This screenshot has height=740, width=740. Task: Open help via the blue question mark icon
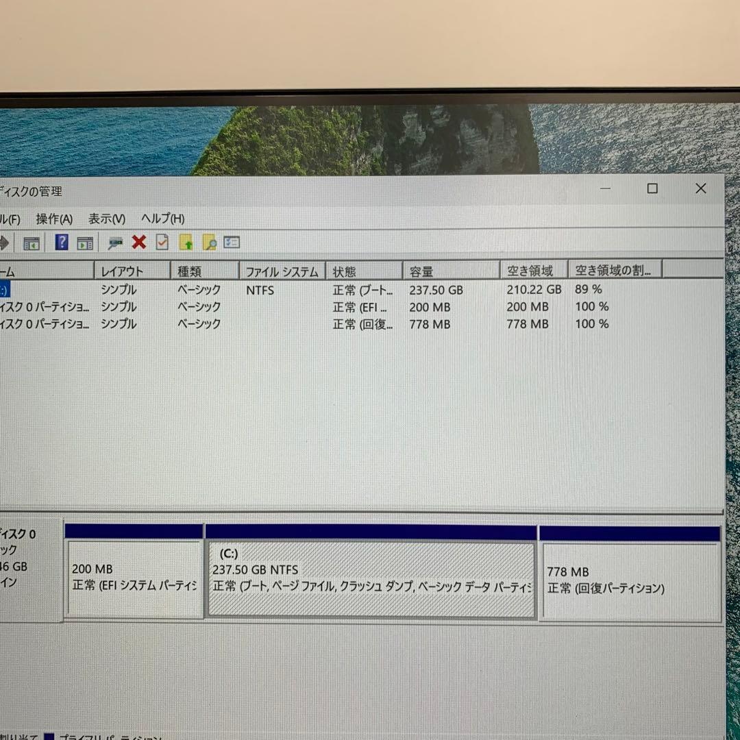(x=61, y=242)
